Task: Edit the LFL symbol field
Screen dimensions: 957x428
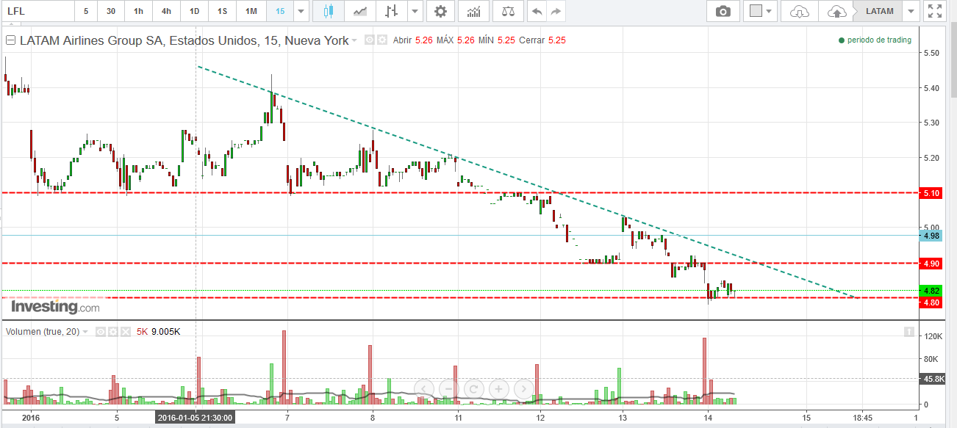Action: click(x=37, y=11)
